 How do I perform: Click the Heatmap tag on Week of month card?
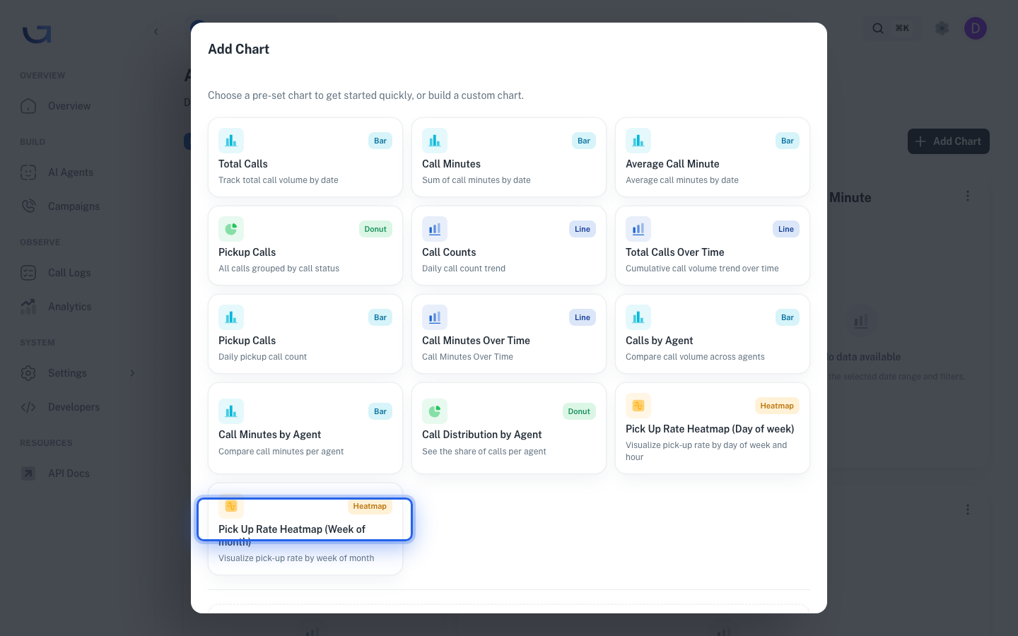tap(370, 506)
